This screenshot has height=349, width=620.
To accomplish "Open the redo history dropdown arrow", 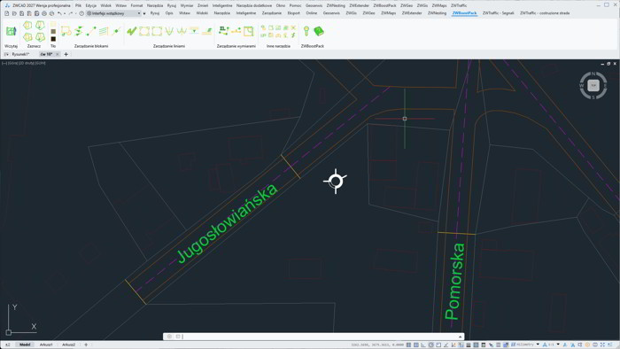I will click(75, 13).
